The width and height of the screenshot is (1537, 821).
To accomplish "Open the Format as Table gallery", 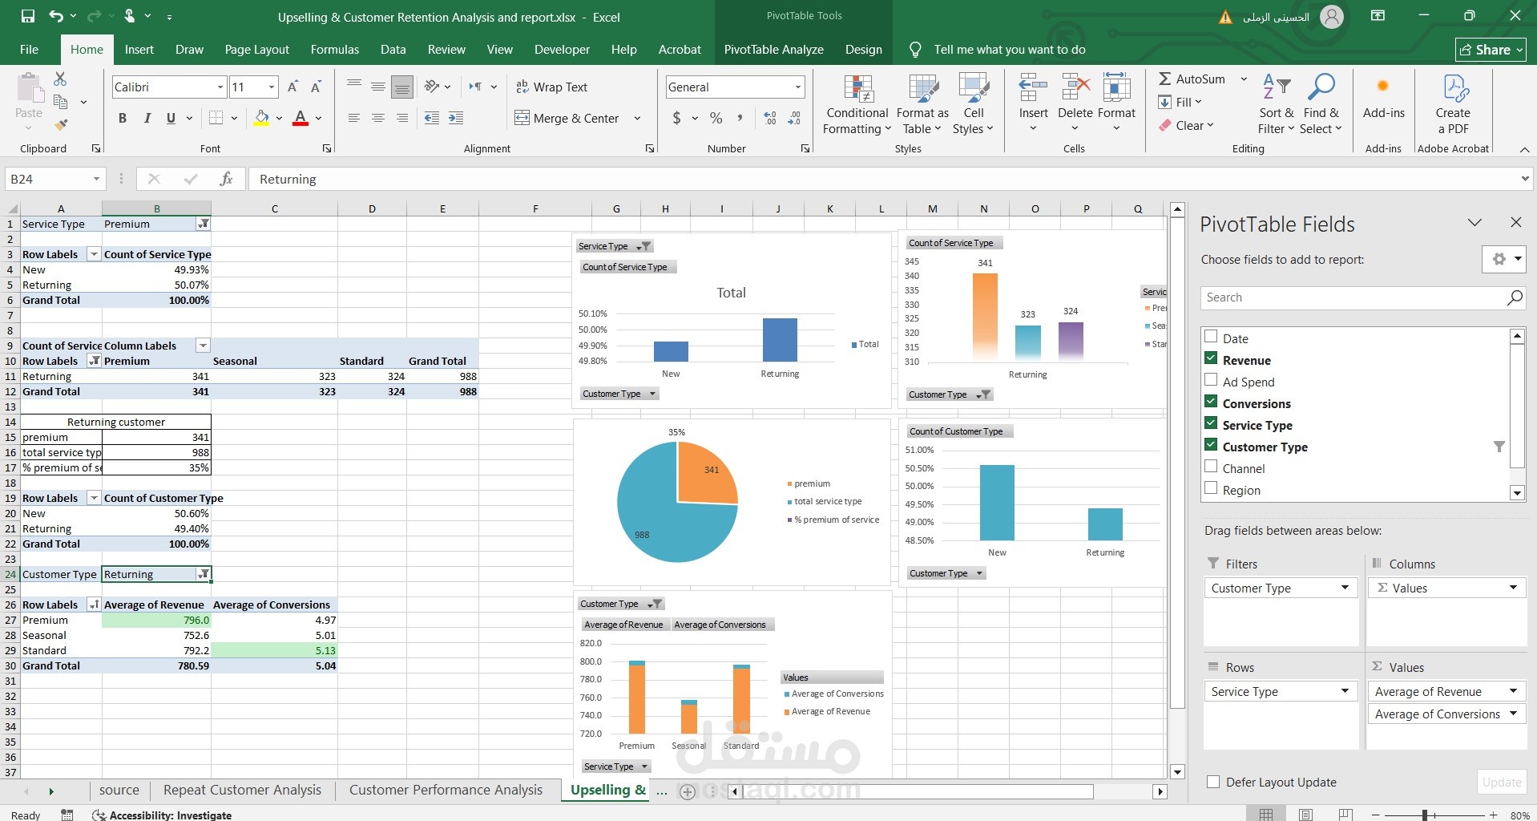I will pos(922,105).
